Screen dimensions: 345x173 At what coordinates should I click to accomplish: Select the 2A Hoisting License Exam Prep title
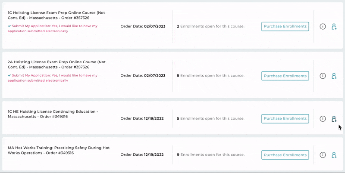57,65
